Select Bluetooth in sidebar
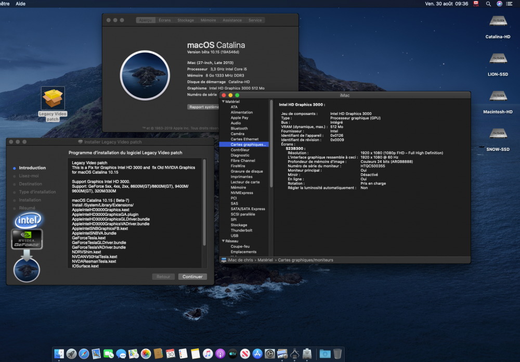 click(239, 128)
